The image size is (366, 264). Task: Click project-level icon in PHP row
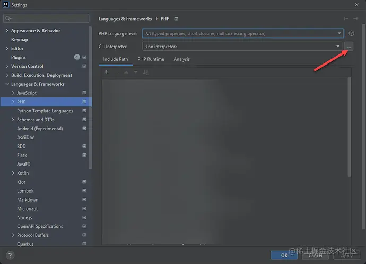84,102
